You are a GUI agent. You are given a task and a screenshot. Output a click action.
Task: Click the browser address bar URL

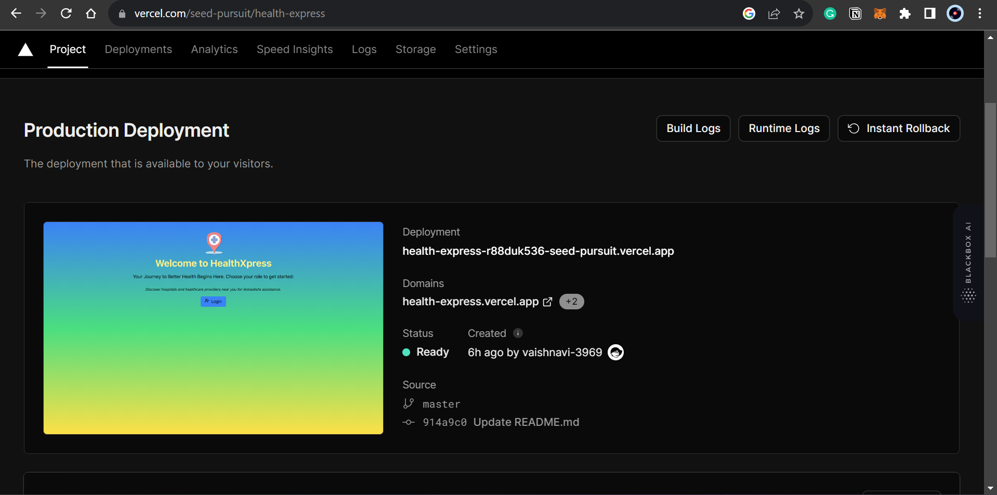229,14
